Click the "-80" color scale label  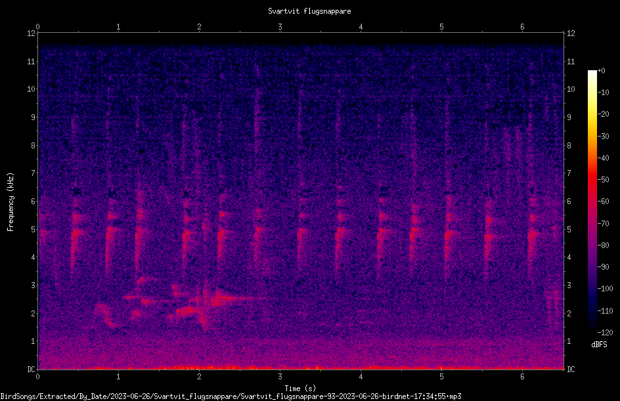603,245
